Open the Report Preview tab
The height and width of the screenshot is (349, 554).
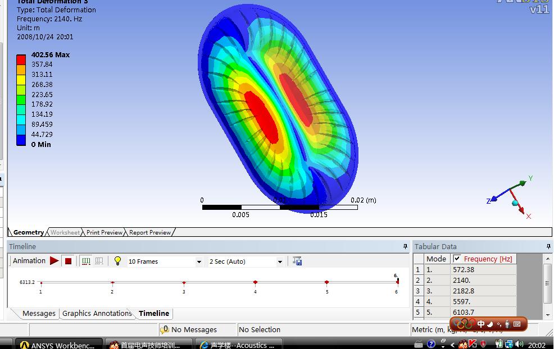tap(150, 232)
